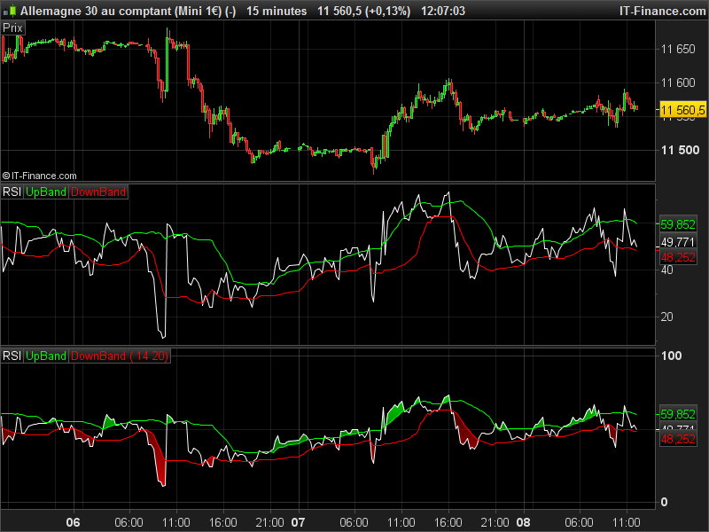Click the '06' date marker on the time axis

tap(73, 523)
